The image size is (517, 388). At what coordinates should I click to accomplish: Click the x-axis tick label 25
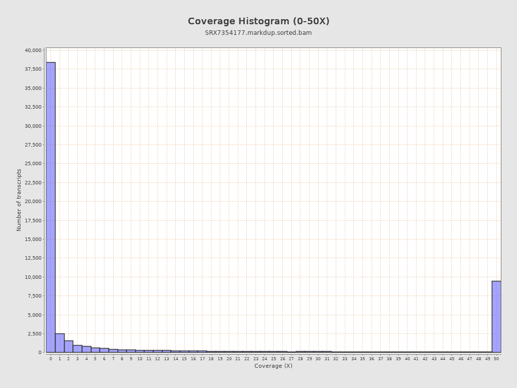[x=274, y=359]
